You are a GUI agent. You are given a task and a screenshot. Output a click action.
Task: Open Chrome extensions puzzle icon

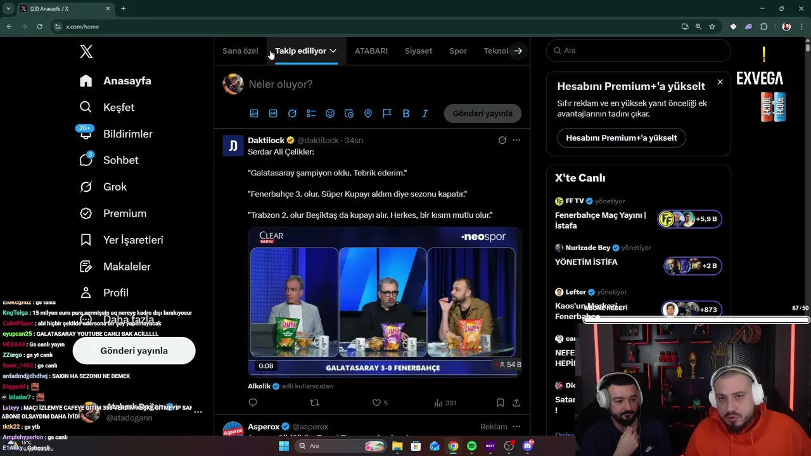[763, 27]
